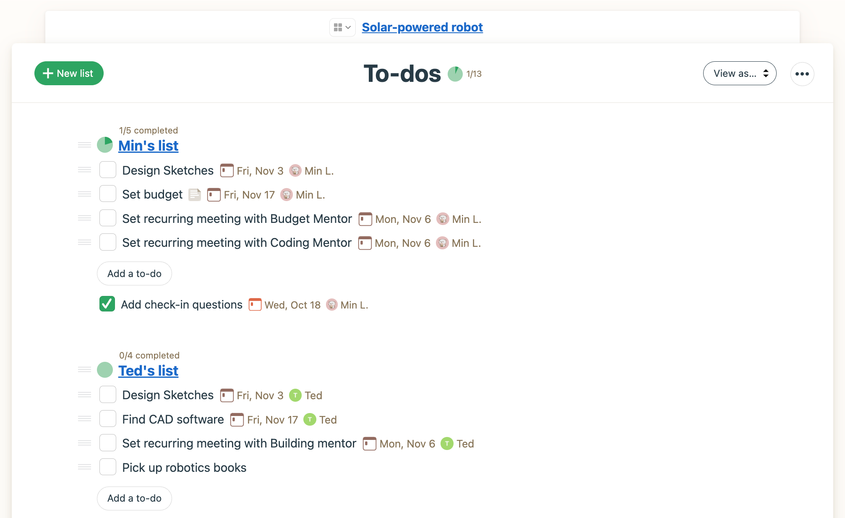845x518 pixels.
Task: Mark Pick up robotics books as done
Action: click(108, 467)
